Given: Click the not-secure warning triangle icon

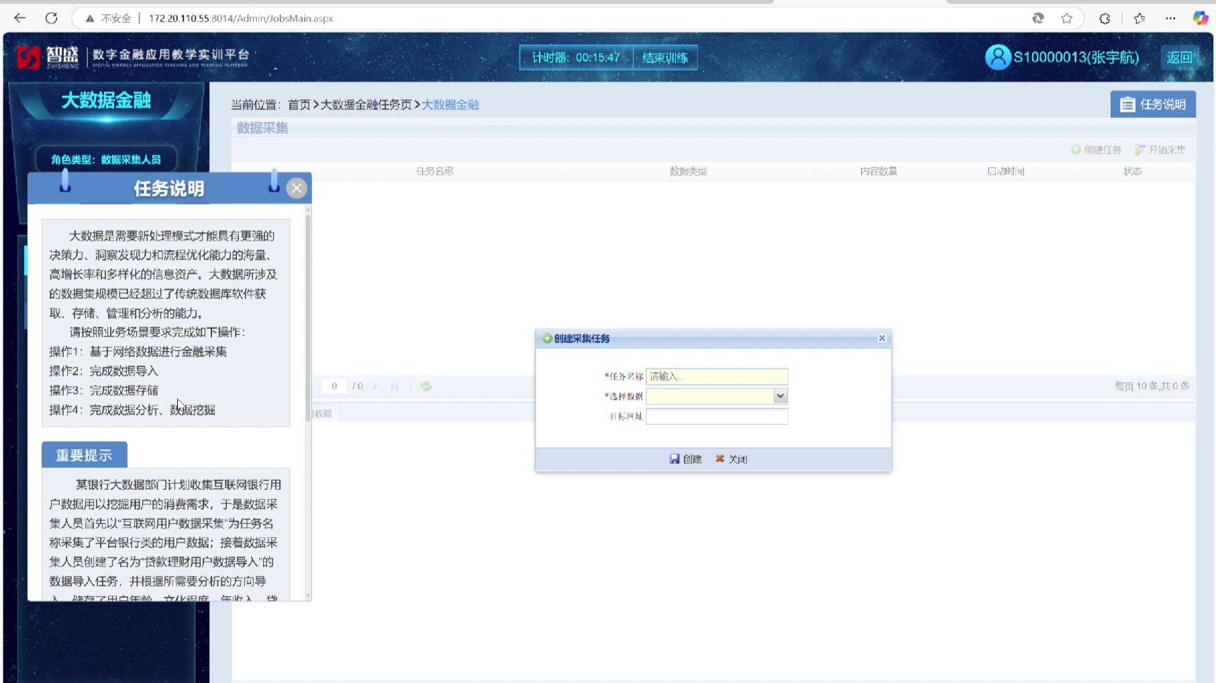Looking at the screenshot, I should tap(90, 19).
